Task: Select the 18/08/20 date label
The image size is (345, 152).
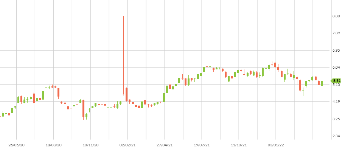Action: tap(53, 145)
